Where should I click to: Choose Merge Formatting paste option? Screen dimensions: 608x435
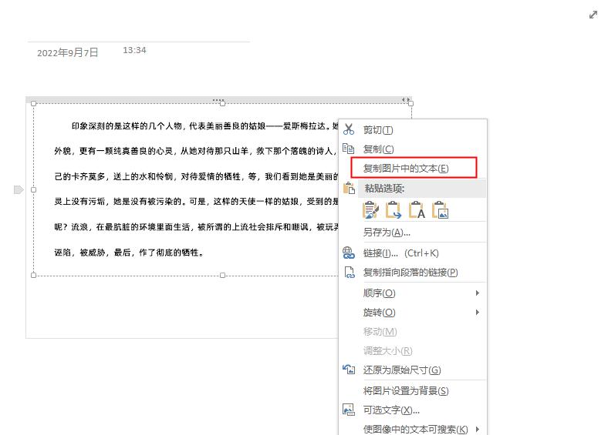(x=394, y=209)
